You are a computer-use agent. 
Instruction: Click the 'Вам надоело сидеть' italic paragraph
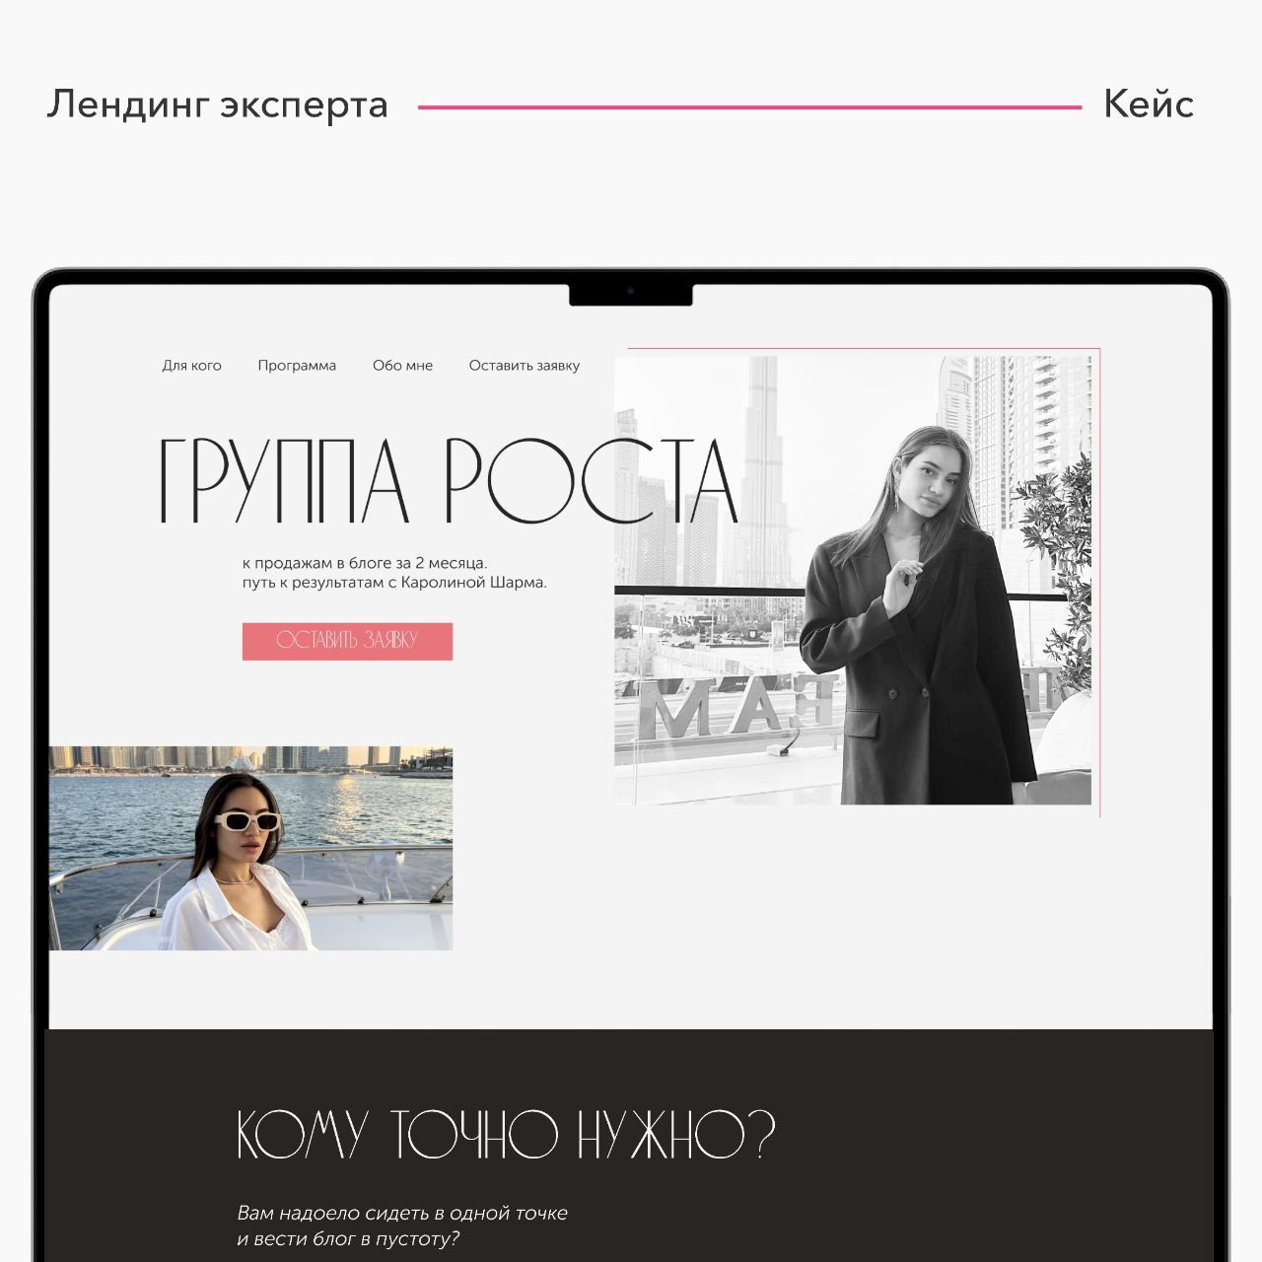click(402, 1226)
